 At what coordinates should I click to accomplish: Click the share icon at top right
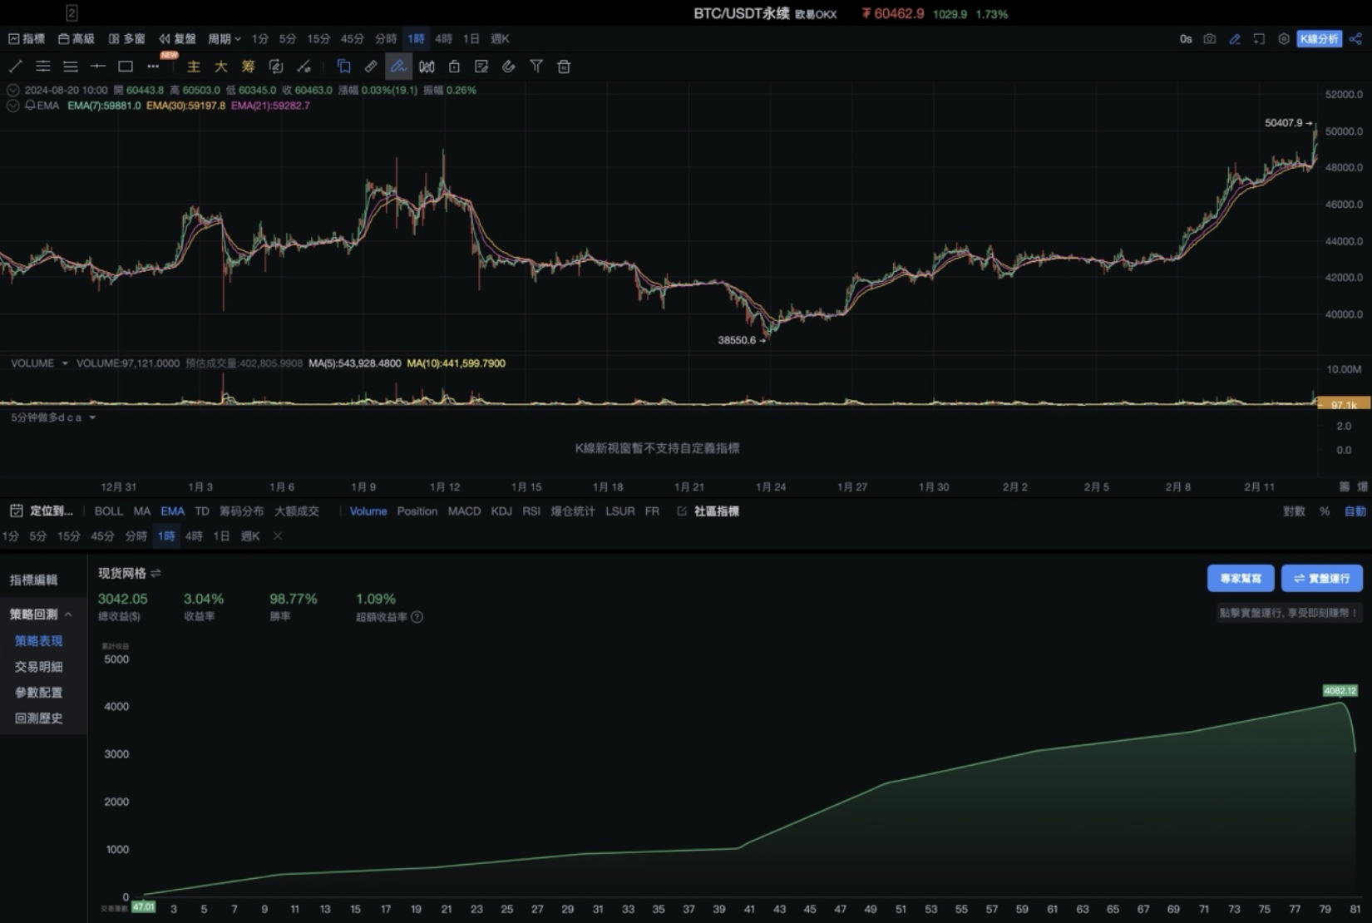tap(1355, 39)
